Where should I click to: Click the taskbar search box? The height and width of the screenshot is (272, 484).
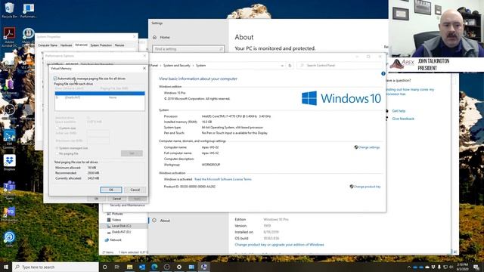pyautogui.click(x=55, y=267)
